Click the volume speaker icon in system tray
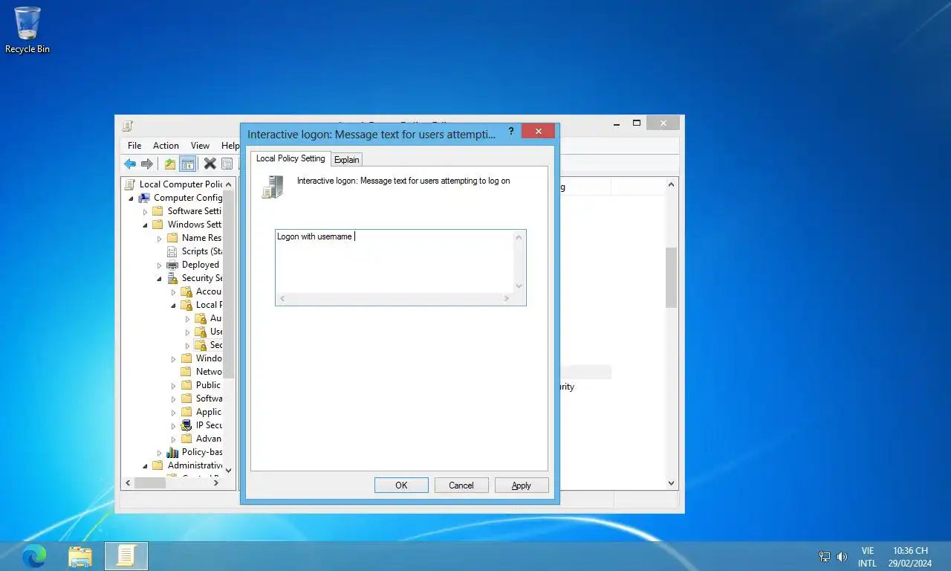Viewport: 951px width, 571px height. pos(842,556)
